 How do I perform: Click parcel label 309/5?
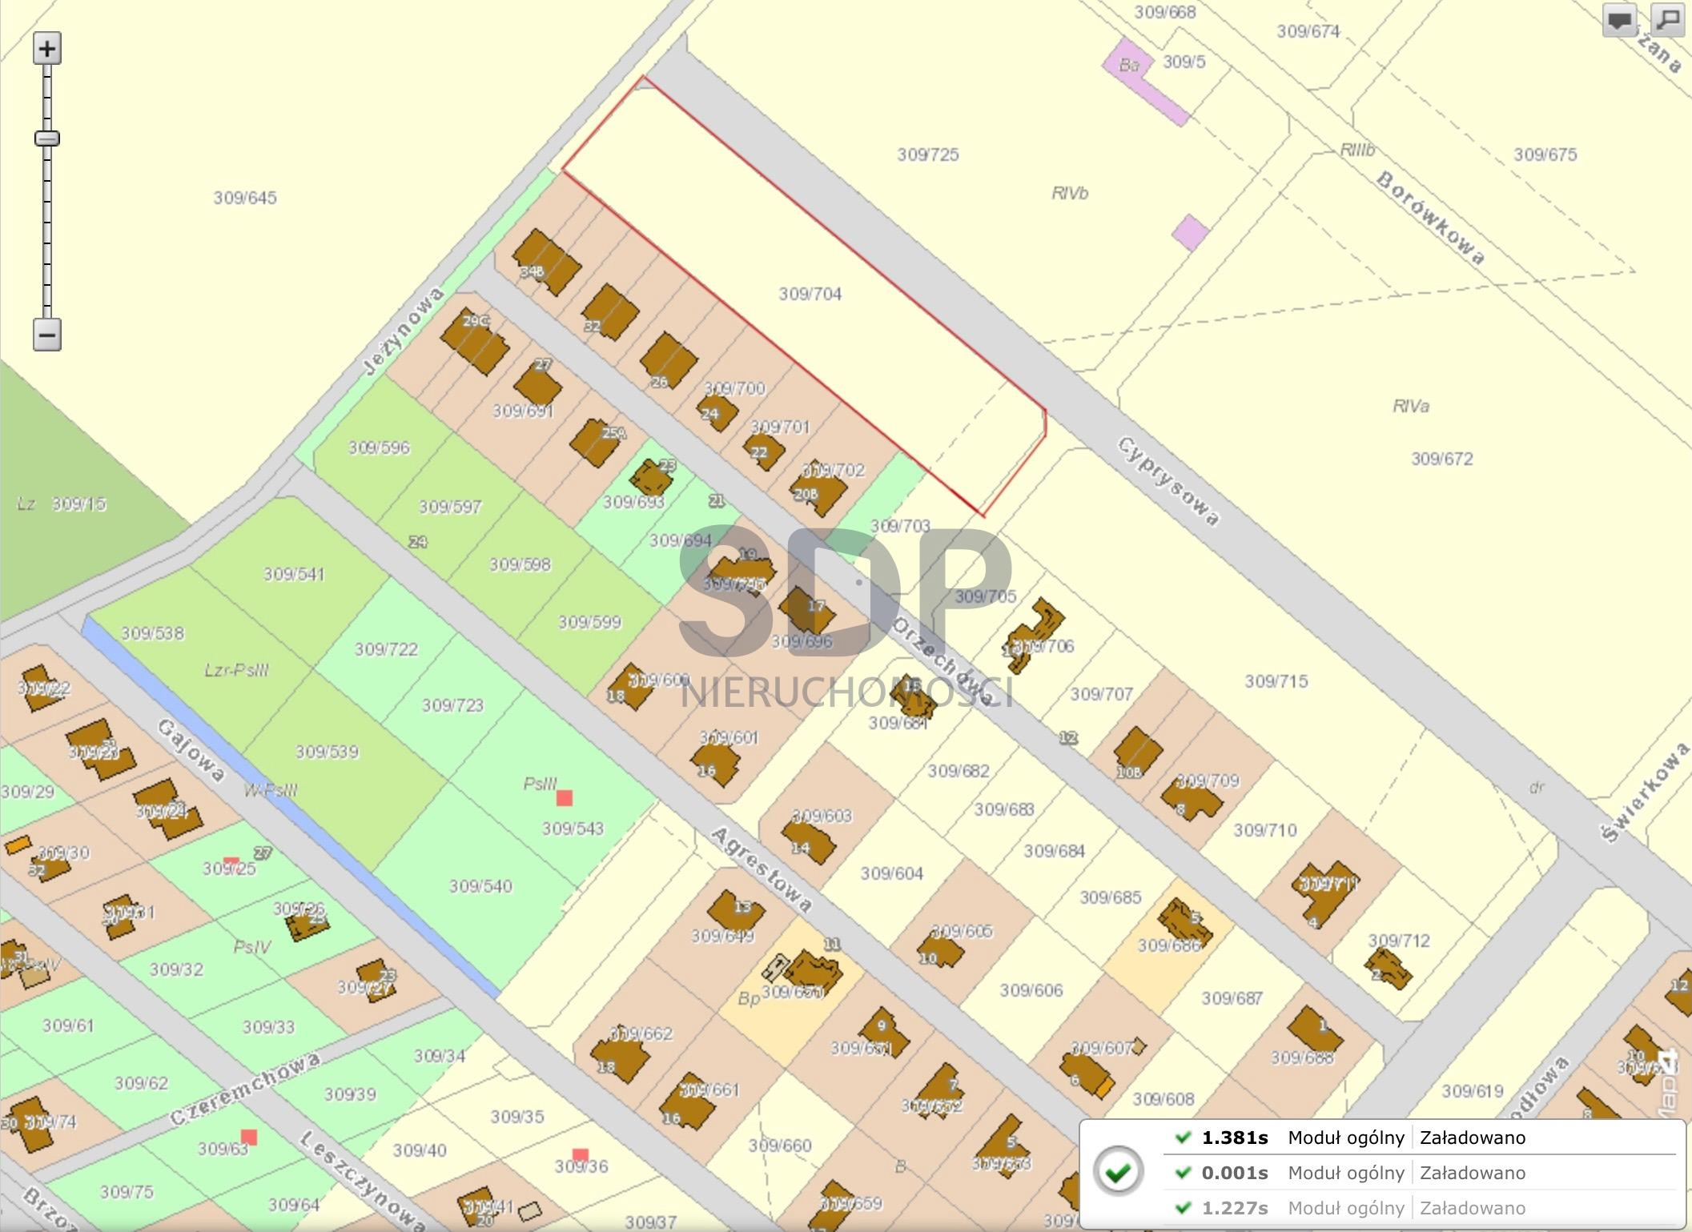point(1184,62)
